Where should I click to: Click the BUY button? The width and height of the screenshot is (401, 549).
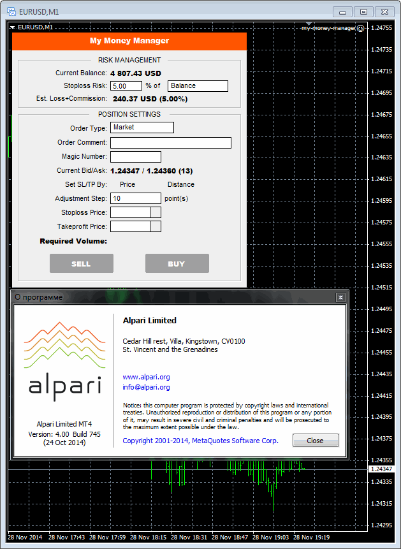177,263
